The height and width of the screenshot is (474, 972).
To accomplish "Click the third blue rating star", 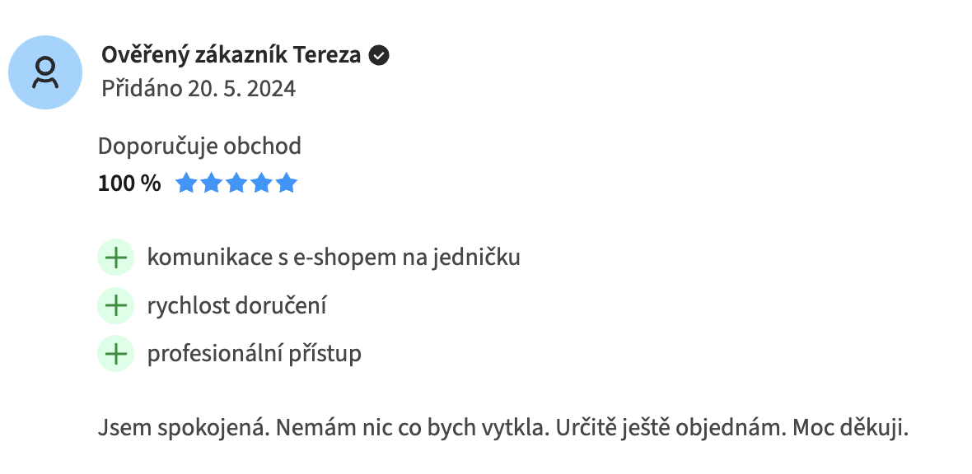I will [x=236, y=184].
